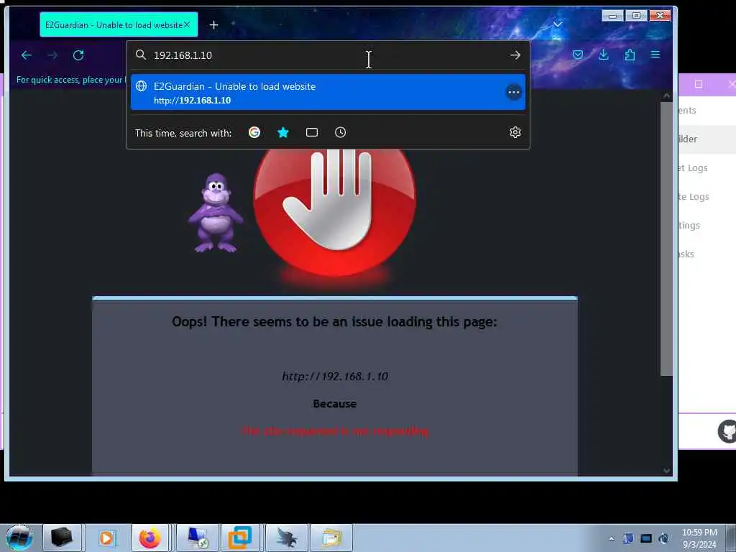Click the volume icon in the system tray

pyautogui.click(x=663, y=538)
